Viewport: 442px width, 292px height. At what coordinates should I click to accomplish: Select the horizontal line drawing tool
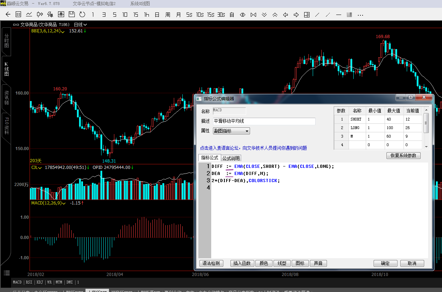[339, 15]
